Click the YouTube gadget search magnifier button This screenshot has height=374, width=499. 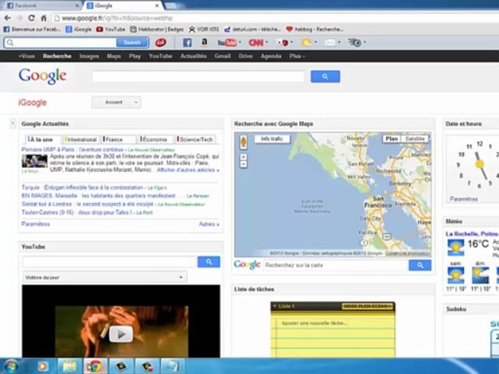tap(209, 262)
